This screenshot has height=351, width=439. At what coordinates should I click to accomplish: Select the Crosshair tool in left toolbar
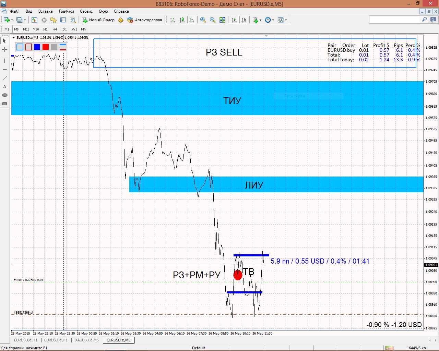4,50
